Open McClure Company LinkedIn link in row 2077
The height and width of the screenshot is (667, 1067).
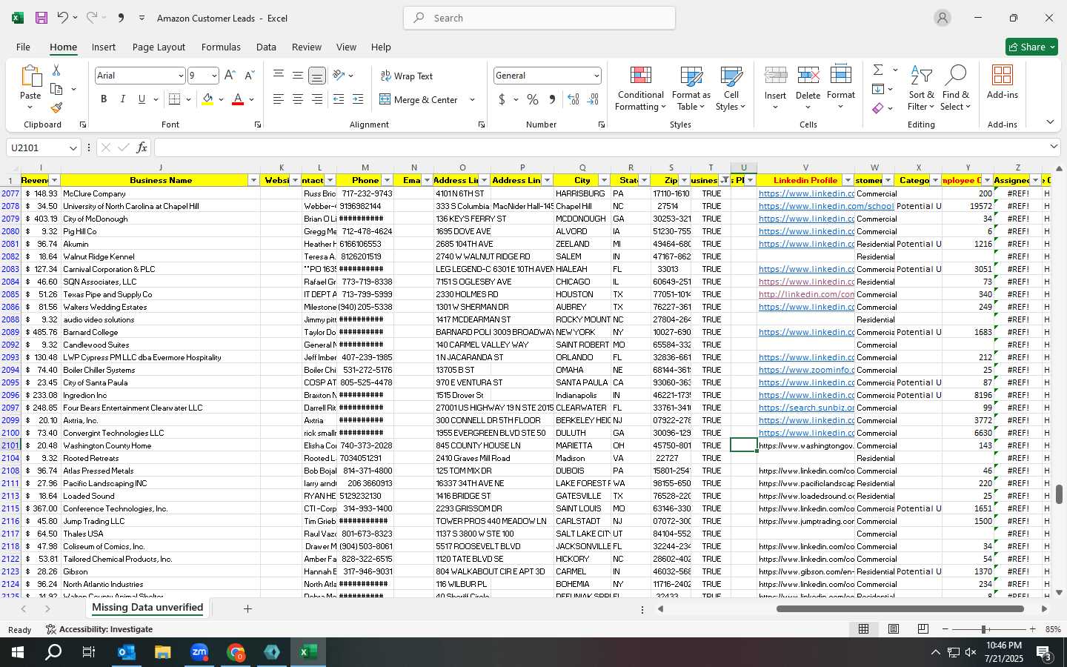tap(806, 193)
